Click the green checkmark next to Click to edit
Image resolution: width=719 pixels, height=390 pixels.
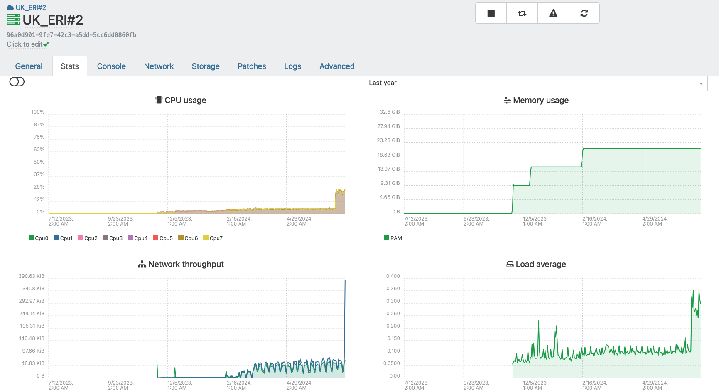pyautogui.click(x=46, y=44)
